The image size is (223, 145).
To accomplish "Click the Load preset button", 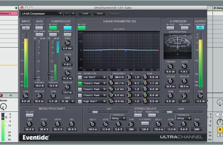I will 85,14.
